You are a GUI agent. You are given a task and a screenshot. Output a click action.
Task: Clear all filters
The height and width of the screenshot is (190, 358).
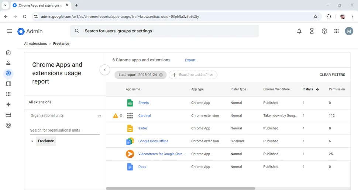coord(332,75)
